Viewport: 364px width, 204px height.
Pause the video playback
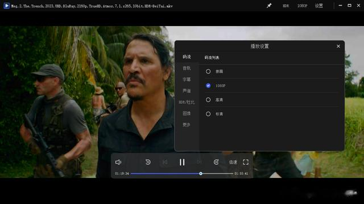[182, 162]
